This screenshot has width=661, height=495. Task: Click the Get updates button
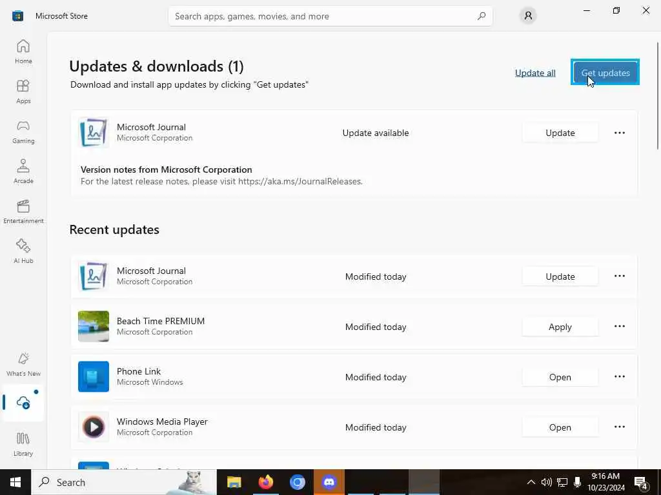click(605, 72)
